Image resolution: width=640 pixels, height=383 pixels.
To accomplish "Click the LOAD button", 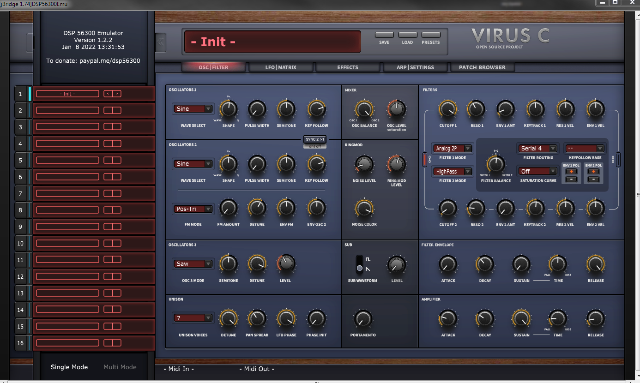I will (x=408, y=35).
